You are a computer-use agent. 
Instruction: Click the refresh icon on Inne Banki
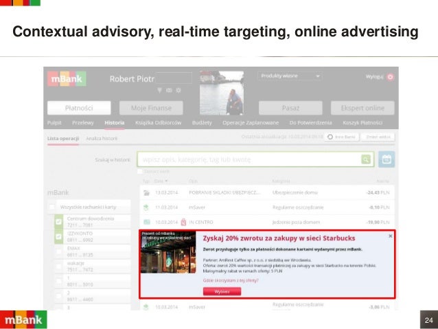pyautogui.click(x=330, y=137)
